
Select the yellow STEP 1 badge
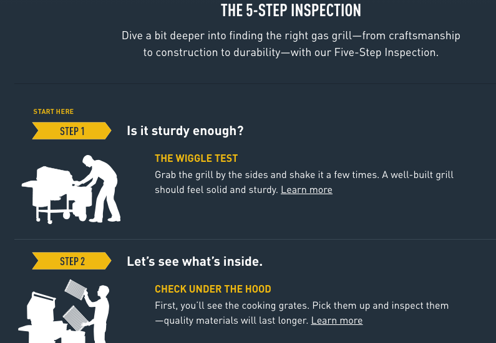coord(72,131)
